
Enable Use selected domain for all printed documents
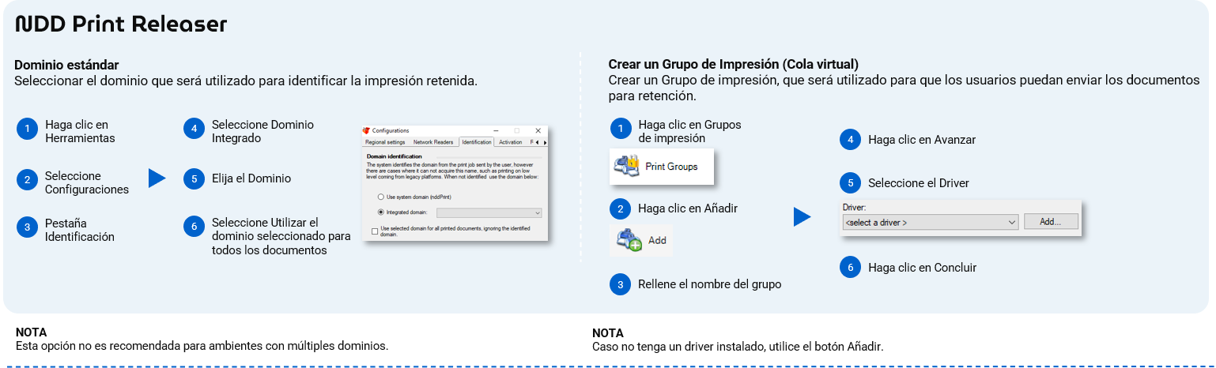[x=375, y=231]
